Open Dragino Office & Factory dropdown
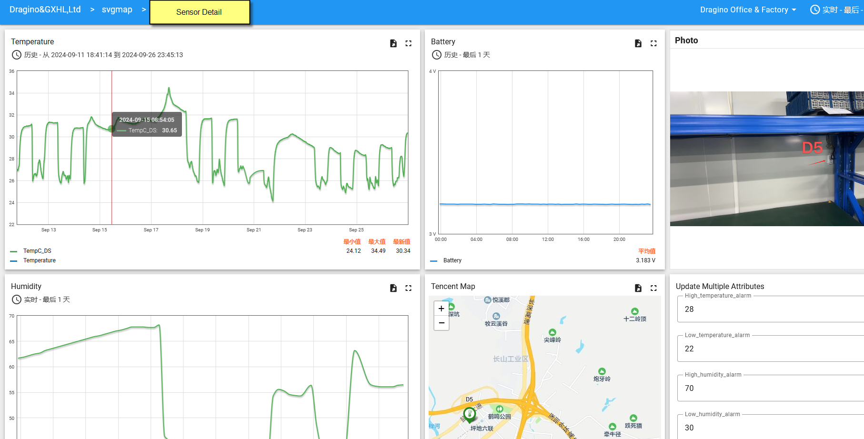The width and height of the screenshot is (864, 439). click(748, 10)
